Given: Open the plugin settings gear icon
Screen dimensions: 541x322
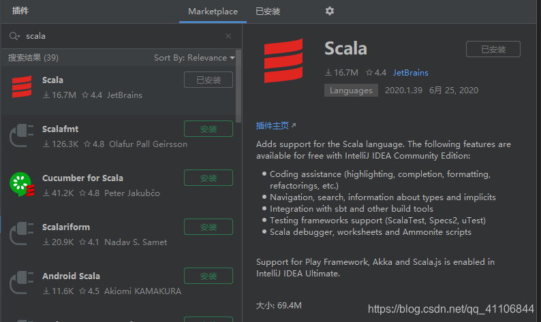Looking at the screenshot, I should tap(330, 11).
